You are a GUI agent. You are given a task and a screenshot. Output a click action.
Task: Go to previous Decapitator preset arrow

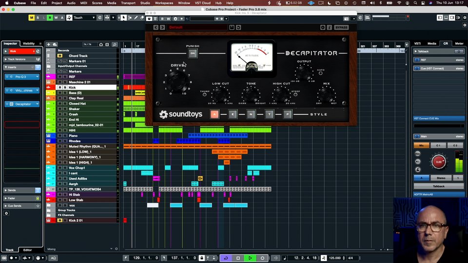tap(156, 27)
